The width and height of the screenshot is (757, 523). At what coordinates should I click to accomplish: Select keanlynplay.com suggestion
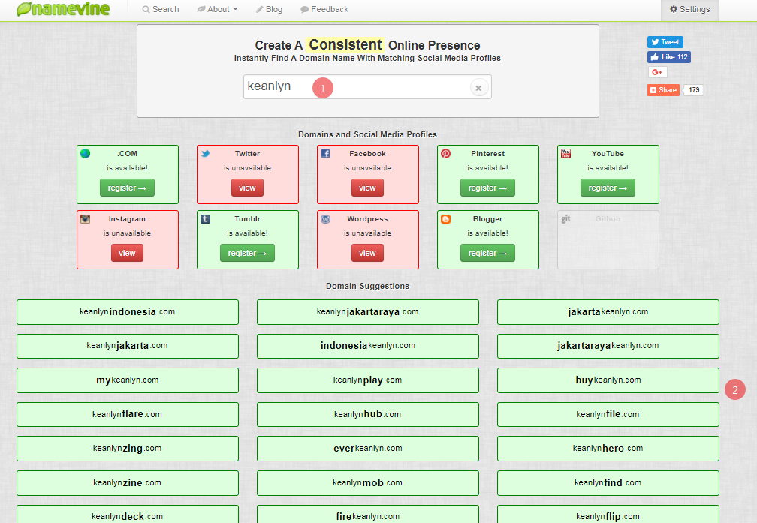(368, 380)
